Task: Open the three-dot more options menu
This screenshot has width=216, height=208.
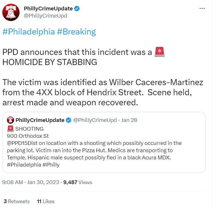Action: [x=202, y=9]
